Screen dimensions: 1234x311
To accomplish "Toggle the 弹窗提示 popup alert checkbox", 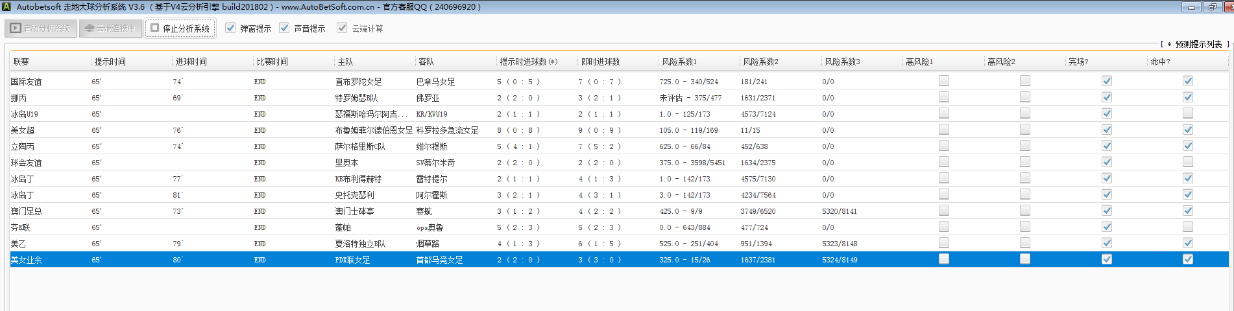I will (230, 28).
